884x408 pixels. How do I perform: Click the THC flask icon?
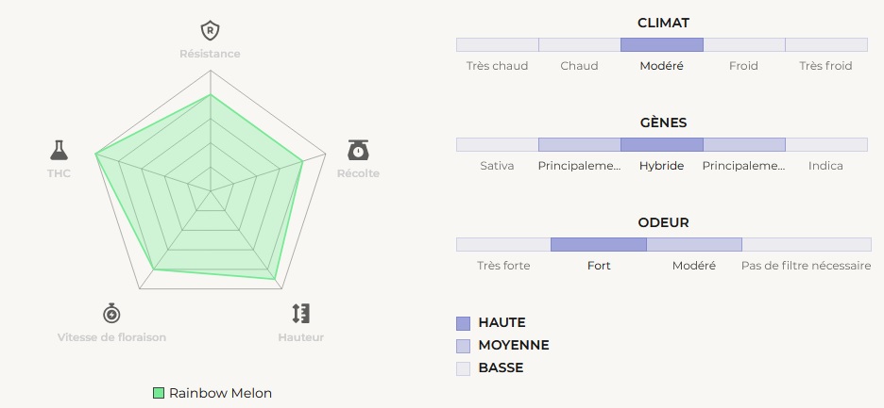[59, 150]
